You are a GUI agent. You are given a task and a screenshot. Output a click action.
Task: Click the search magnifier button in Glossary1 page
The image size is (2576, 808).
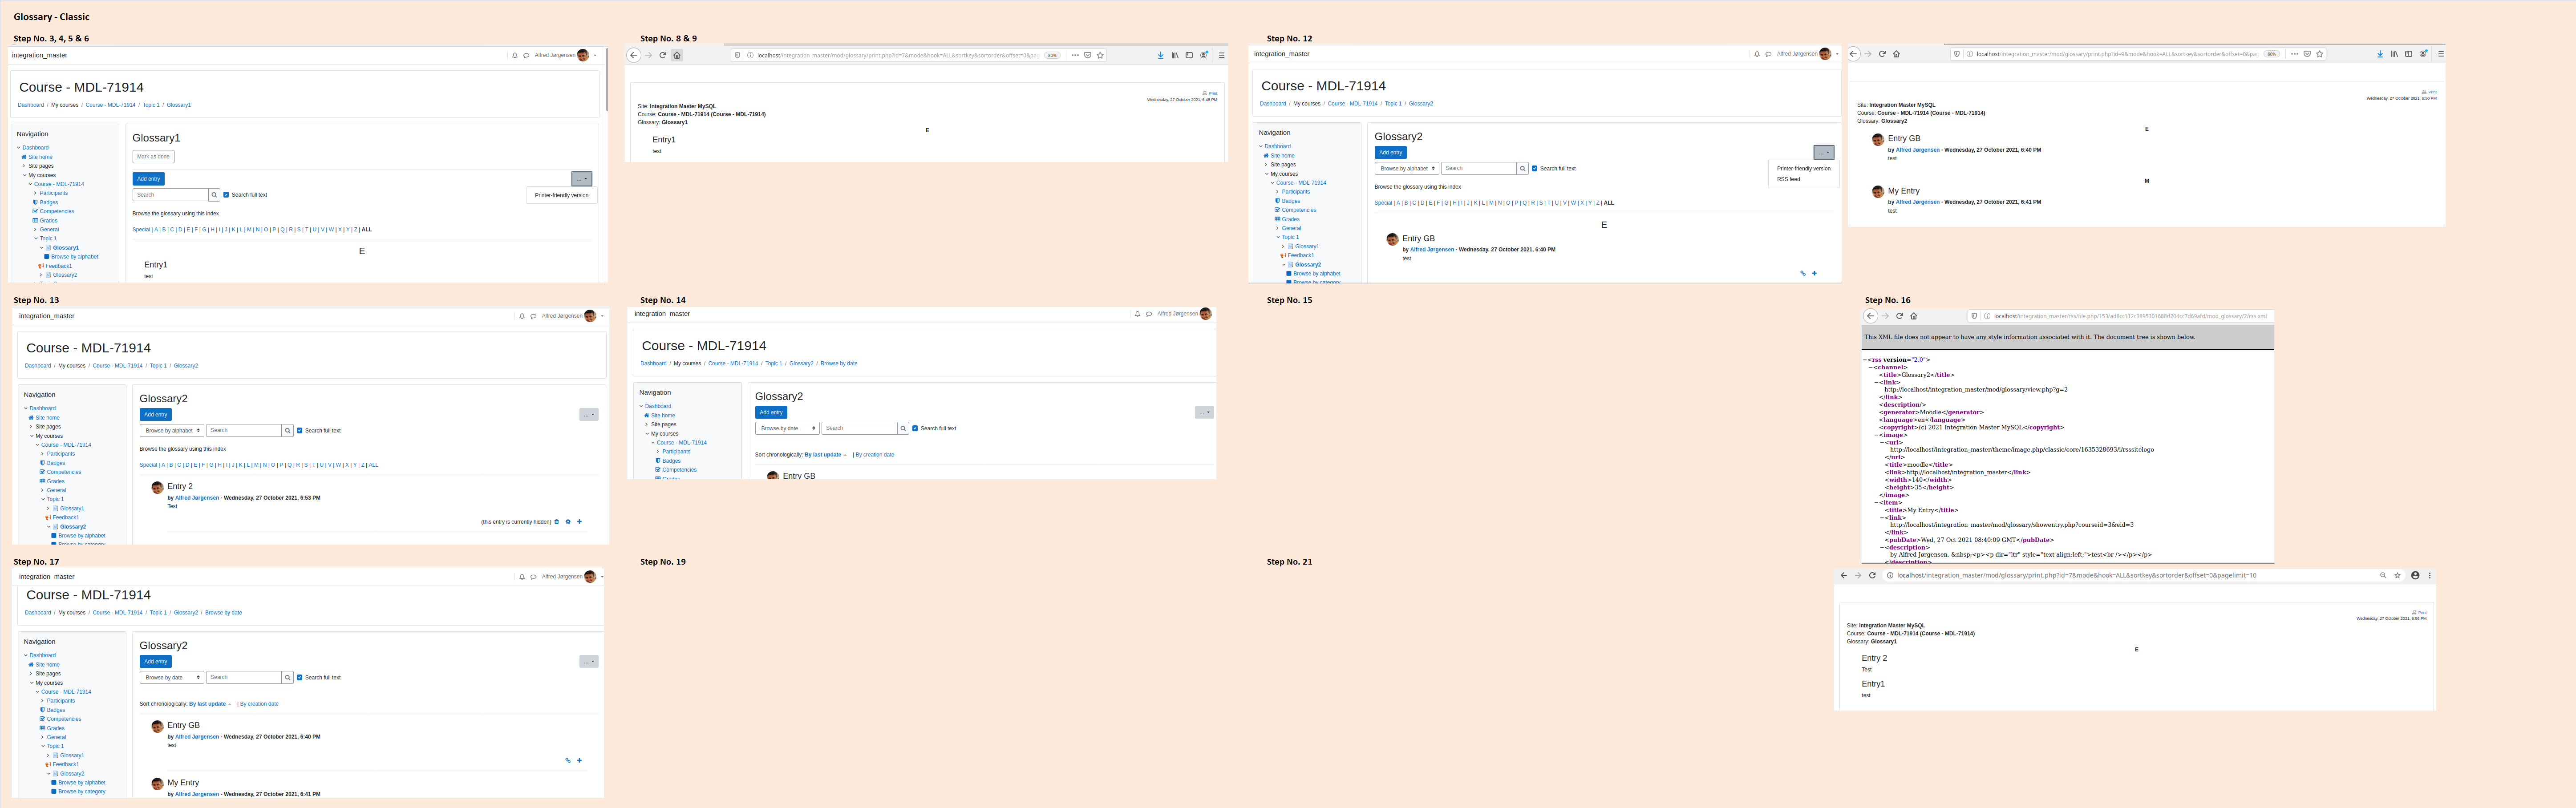coord(214,195)
